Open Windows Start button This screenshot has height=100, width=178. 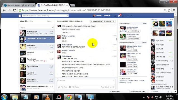(x=4, y=97)
